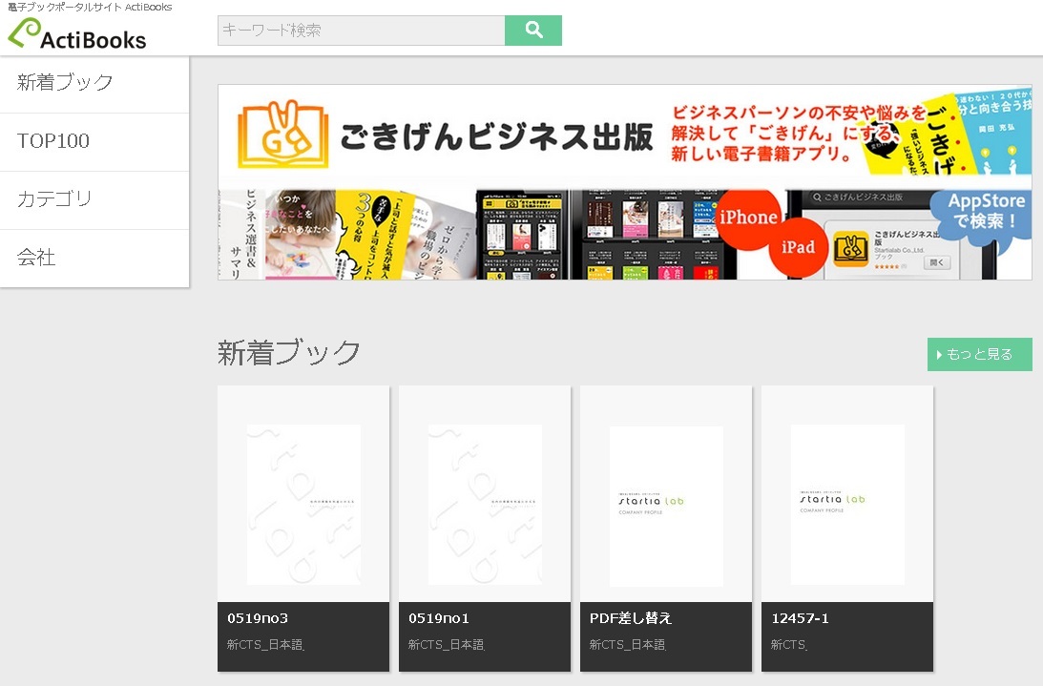1043x686 pixels.
Task: Open the カテゴリ menu item
Action: (94, 200)
